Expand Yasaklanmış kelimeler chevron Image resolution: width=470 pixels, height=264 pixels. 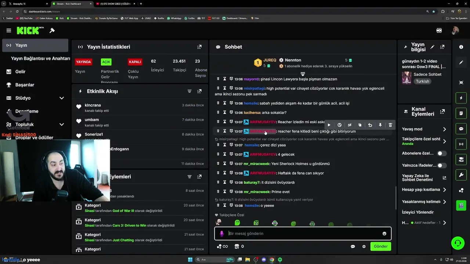coord(444,202)
